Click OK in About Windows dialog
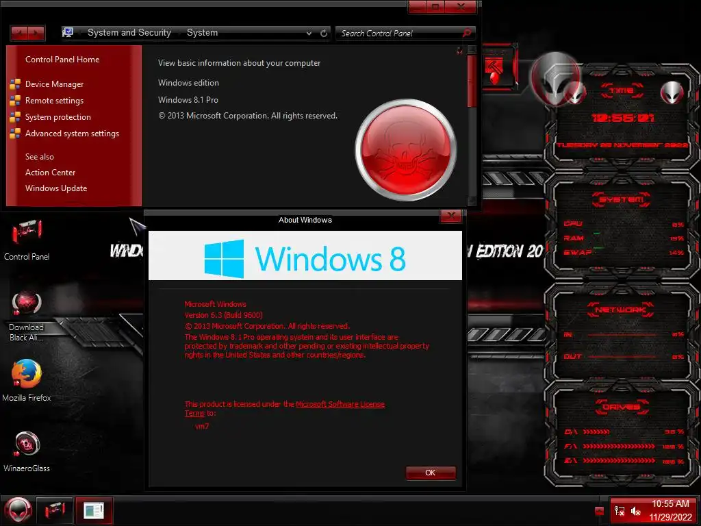Image resolution: width=701 pixels, height=526 pixels. [431, 473]
